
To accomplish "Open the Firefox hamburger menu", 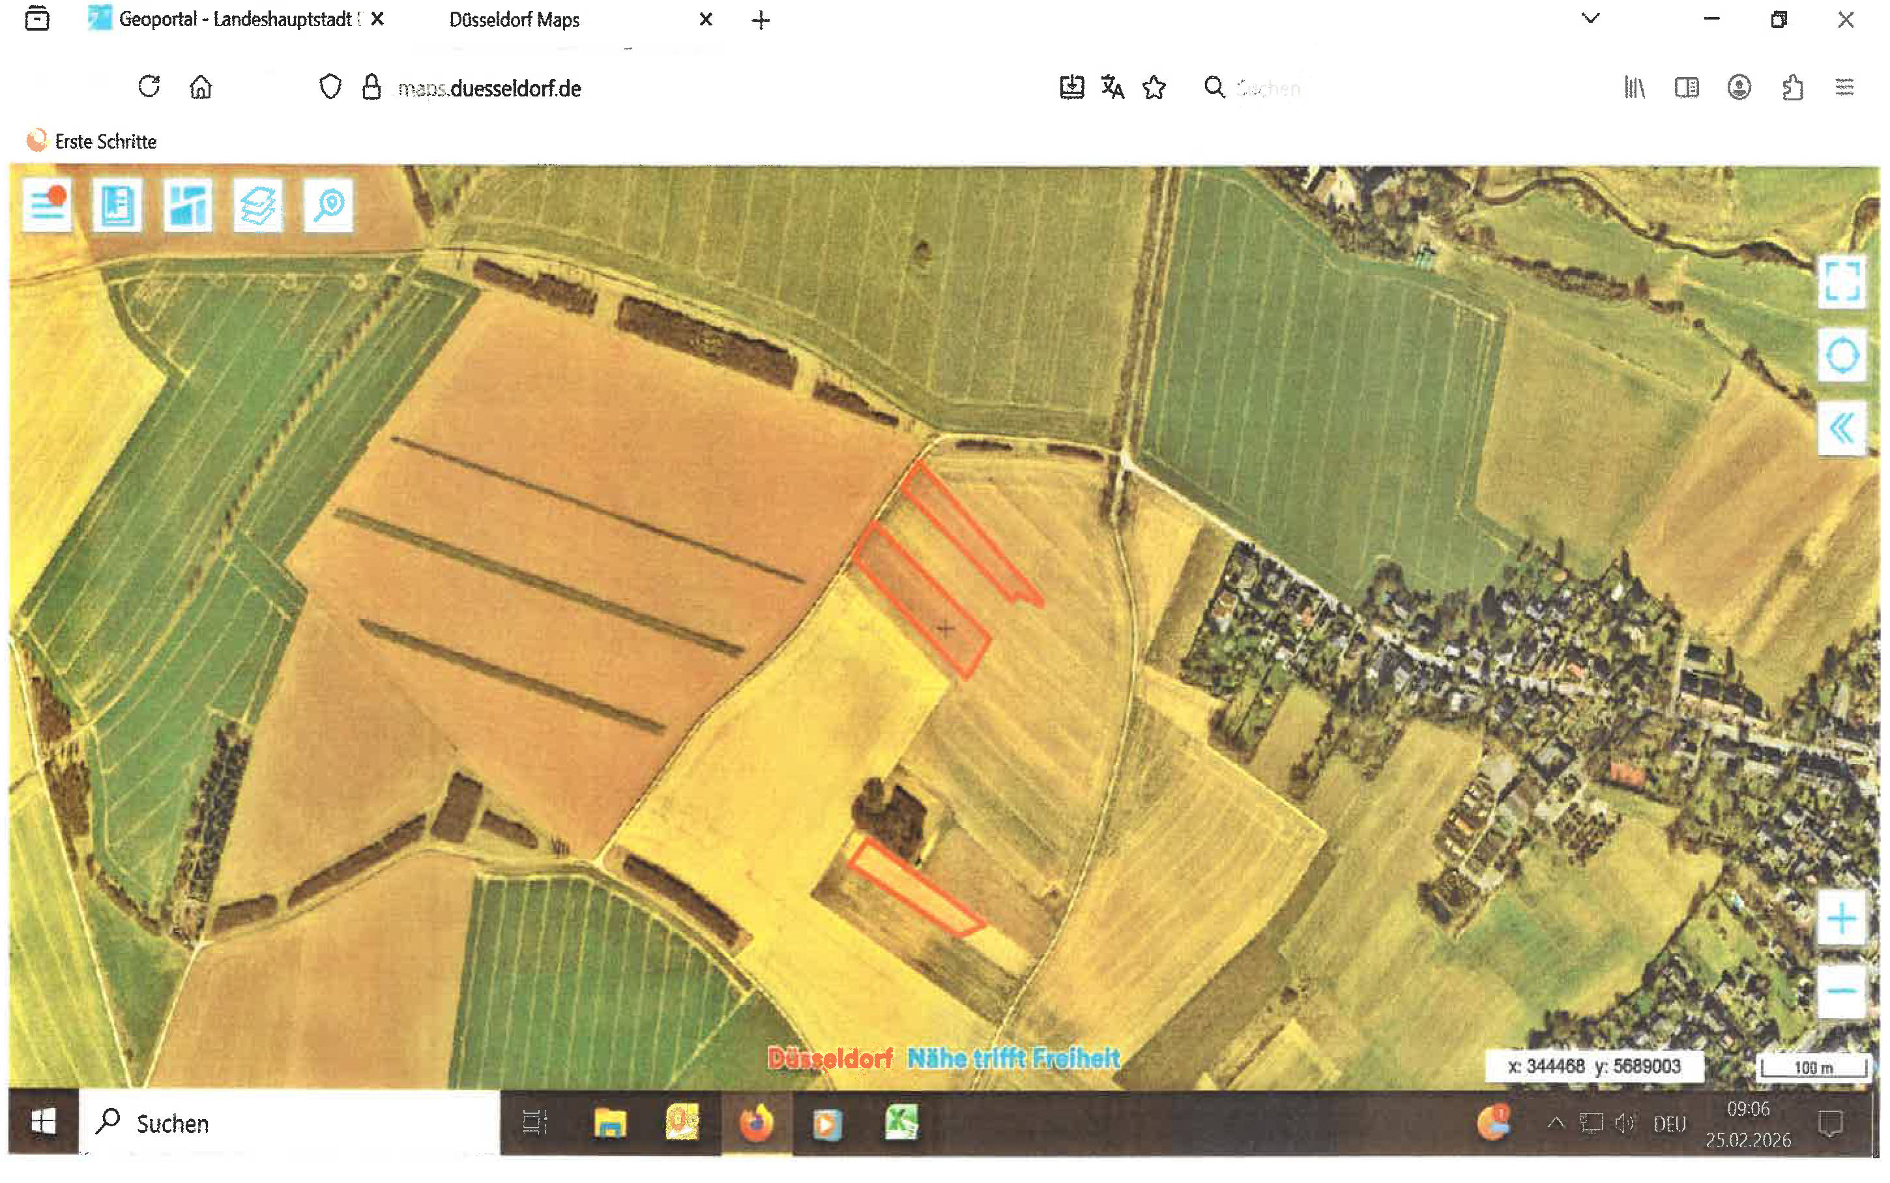I will (1844, 87).
